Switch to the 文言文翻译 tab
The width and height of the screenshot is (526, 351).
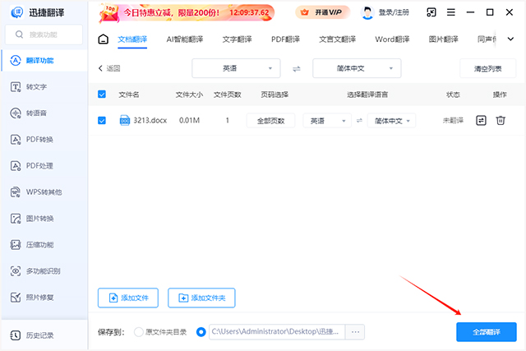pos(337,39)
